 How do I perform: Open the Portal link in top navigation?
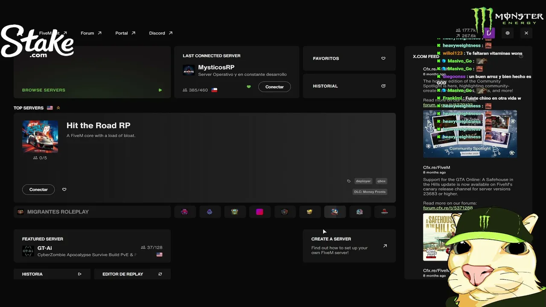[125, 33]
